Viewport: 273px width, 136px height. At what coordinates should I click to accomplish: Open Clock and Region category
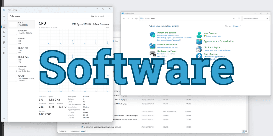pos(212,47)
